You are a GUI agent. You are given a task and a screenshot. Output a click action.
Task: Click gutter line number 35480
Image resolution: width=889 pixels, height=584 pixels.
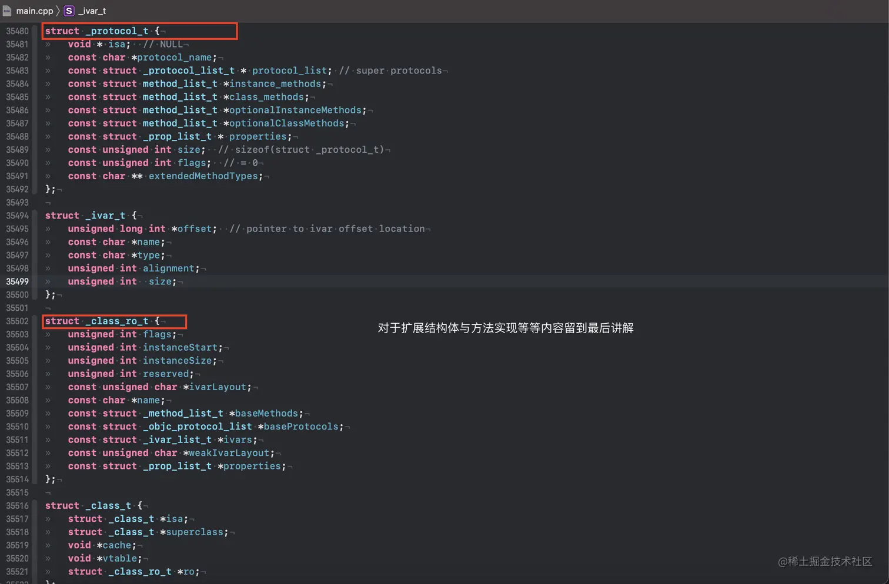(17, 31)
